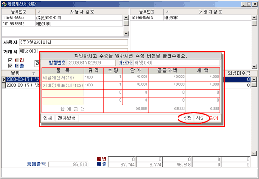This screenshot has width=259, height=179.
Task: Click the 거래처 input field in main window
Action: click(73, 51)
